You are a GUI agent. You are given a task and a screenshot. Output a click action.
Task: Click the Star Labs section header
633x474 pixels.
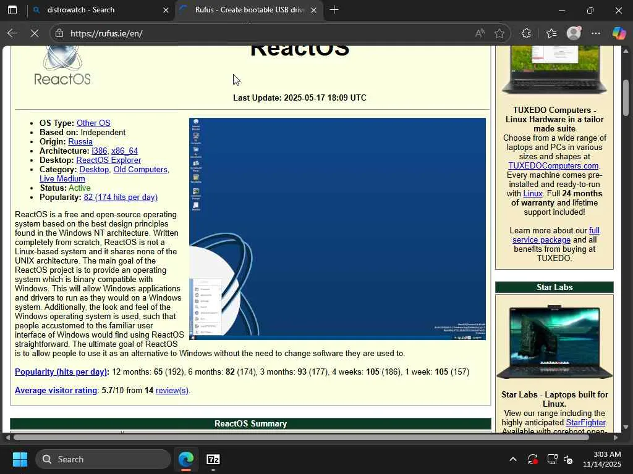(554, 287)
